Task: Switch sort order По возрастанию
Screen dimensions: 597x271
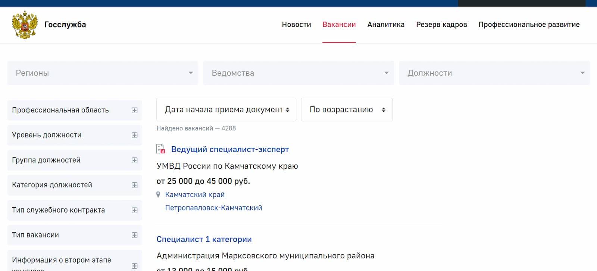Action: coord(347,110)
